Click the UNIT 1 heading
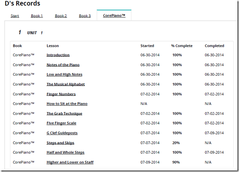This screenshot has height=172, width=239. click(x=35, y=33)
